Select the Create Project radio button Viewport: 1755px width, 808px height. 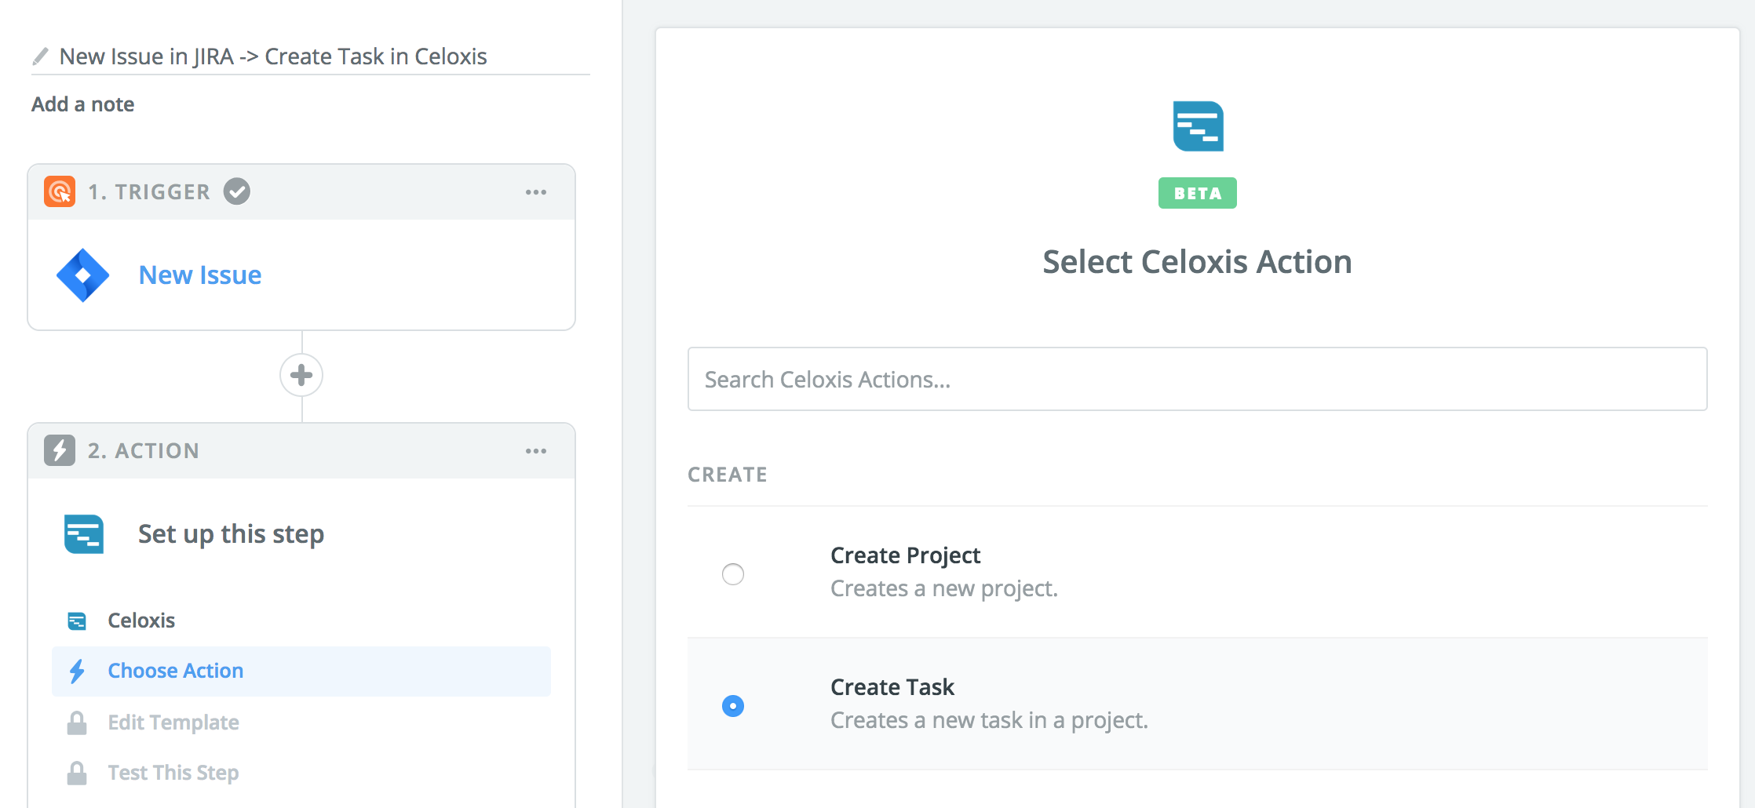click(x=733, y=574)
